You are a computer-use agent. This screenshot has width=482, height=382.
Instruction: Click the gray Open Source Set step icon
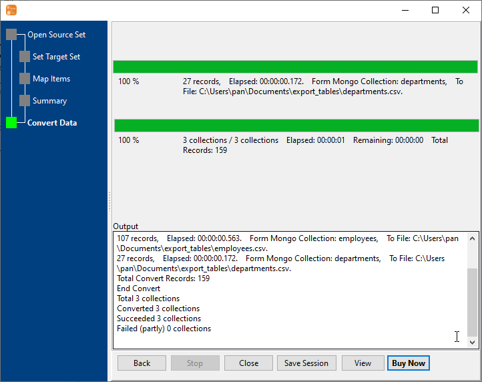pyautogui.click(x=11, y=35)
